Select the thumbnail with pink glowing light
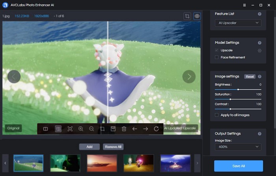The image size is (276, 176). (x=139, y=163)
